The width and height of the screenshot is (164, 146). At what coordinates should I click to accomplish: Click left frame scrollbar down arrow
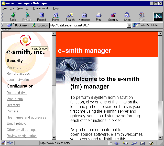54,138
